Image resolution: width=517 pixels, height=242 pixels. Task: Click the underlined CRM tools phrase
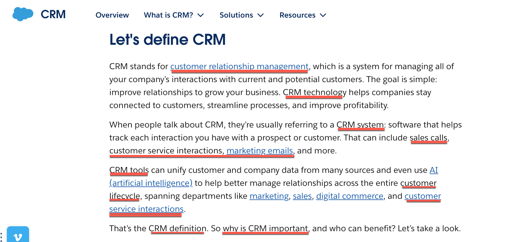[x=129, y=170]
